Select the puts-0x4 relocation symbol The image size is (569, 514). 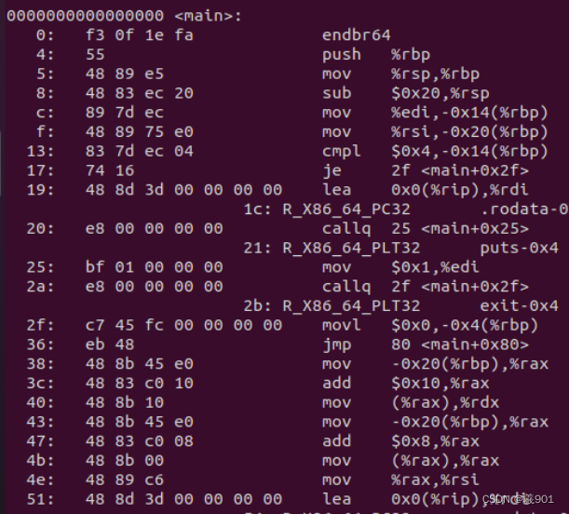(519, 248)
